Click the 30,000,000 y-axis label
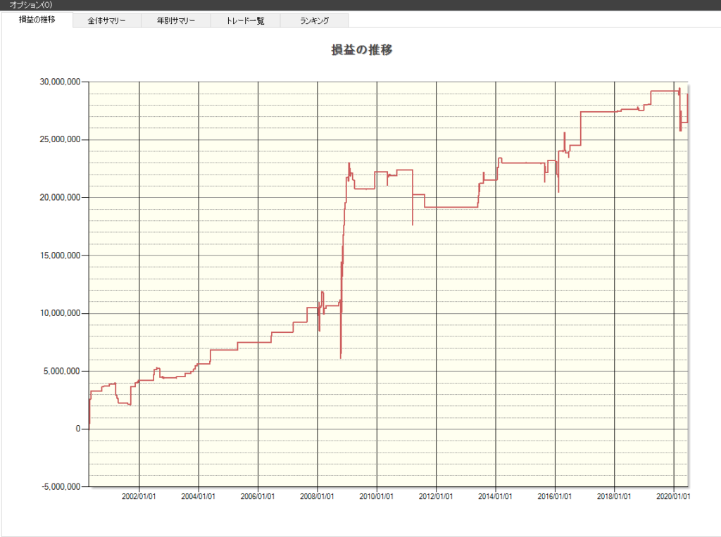The height and width of the screenshot is (537, 721). [x=61, y=82]
